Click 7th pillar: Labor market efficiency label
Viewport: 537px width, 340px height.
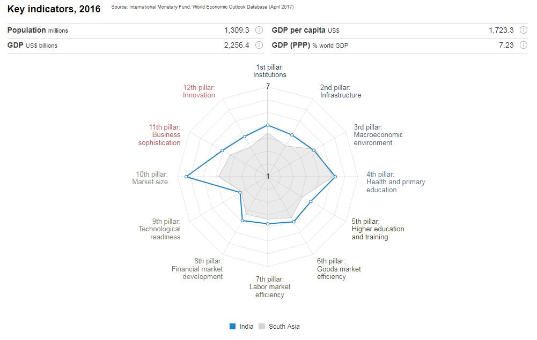[x=269, y=287]
